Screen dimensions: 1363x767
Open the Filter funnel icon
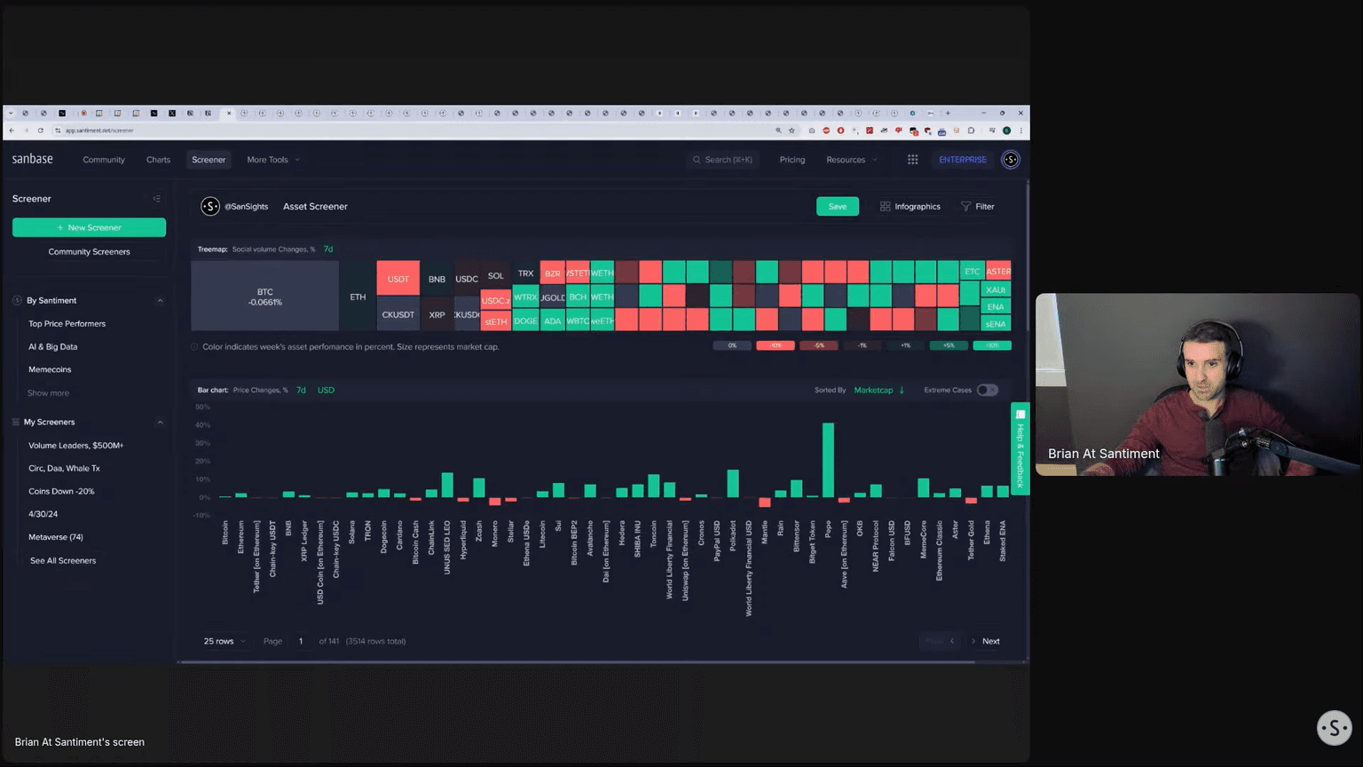pyautogui.click(x=965, y=207)
